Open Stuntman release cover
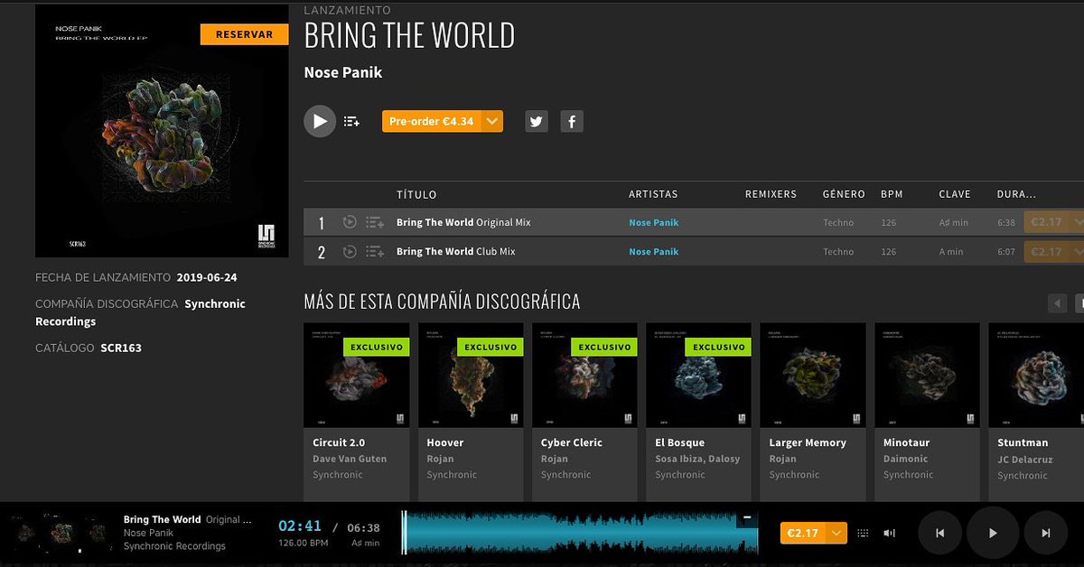 (1036, 376)
